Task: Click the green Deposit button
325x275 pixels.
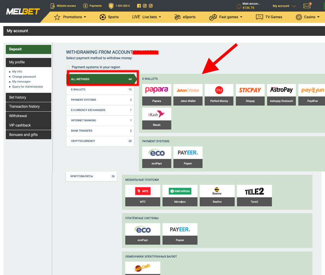Action: point(28,49)
